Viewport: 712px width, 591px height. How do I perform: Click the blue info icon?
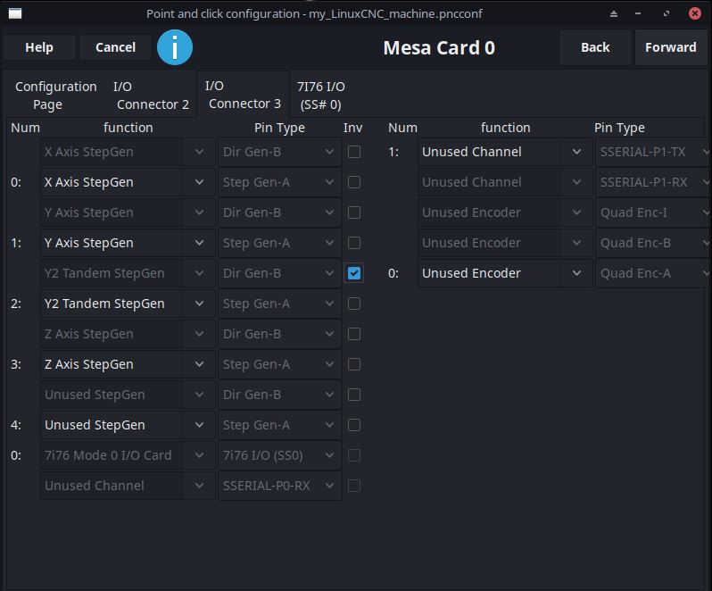tap(175, 47)
